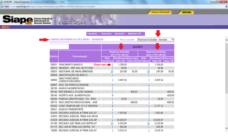
Task: Click link 1 for Grat P/Encargo Curso/Concurso até pré-cálculo
Action: (x=113, y=80)
